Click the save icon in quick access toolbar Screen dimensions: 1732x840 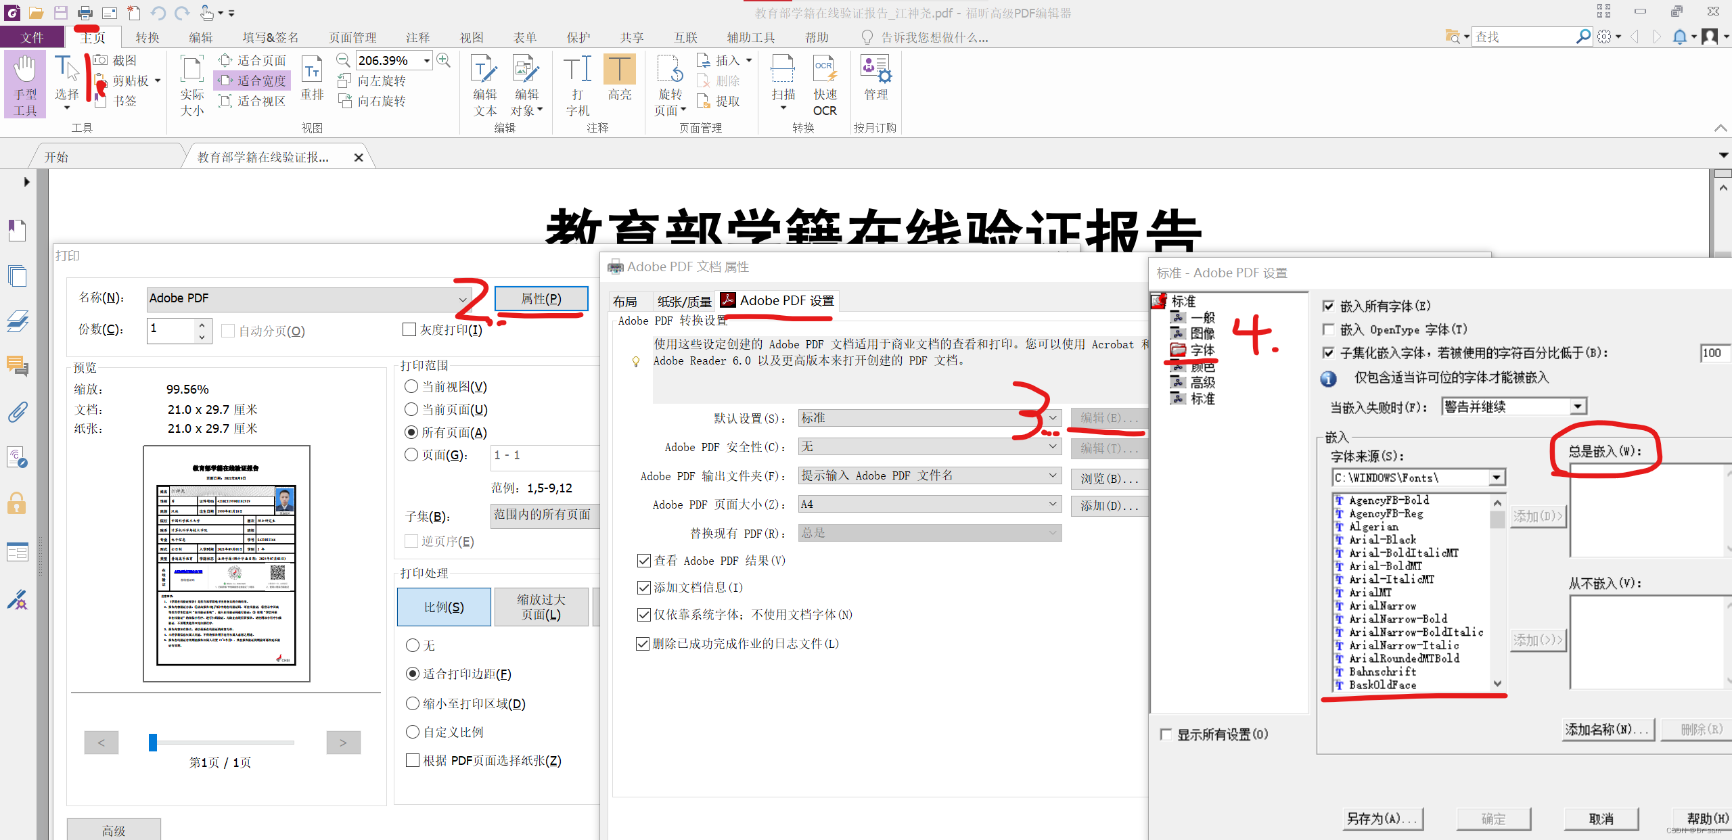click(x=61, y=12)
